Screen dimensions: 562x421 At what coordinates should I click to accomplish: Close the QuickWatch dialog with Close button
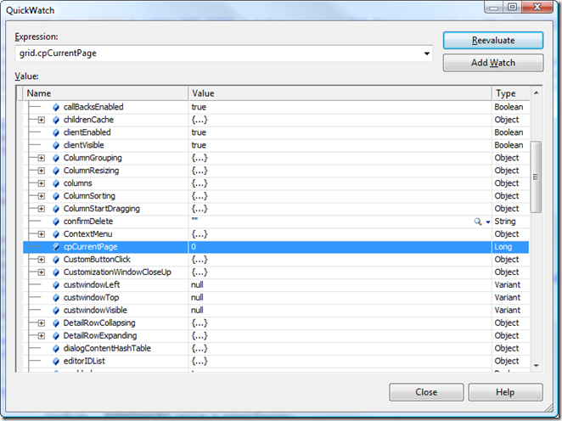(x=426, y=392)
